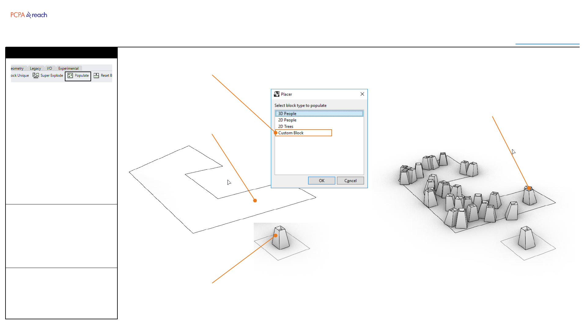587x330 pixels.
Task: Click the Block Unique toolbar item
Action: point(20,75)
